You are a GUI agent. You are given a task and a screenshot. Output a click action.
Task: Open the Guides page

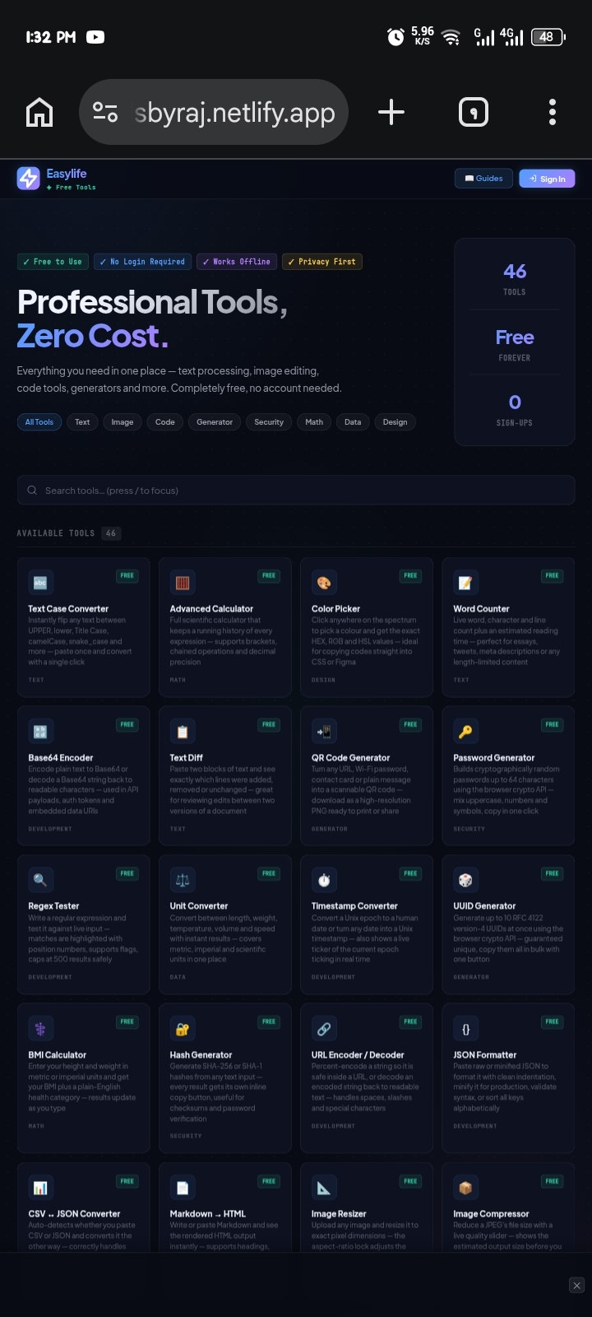pos(483,179)
